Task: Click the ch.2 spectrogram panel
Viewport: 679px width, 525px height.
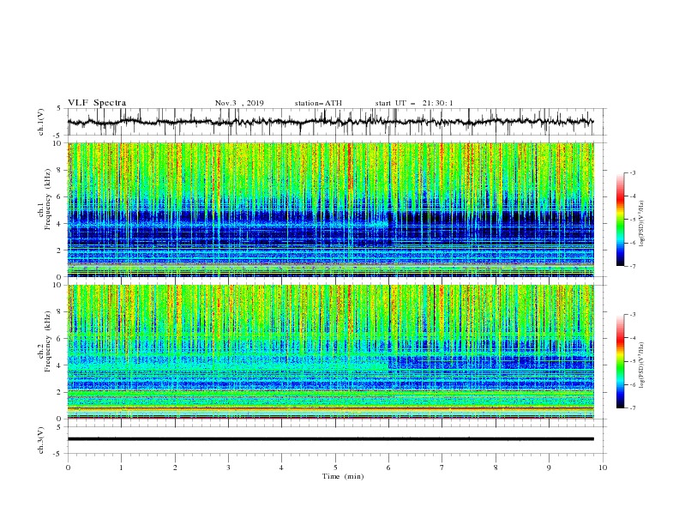Action: (x=331, y=352)
